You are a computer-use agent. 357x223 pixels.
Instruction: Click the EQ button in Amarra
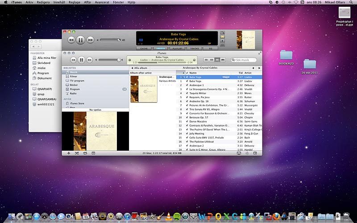(210, 49)
